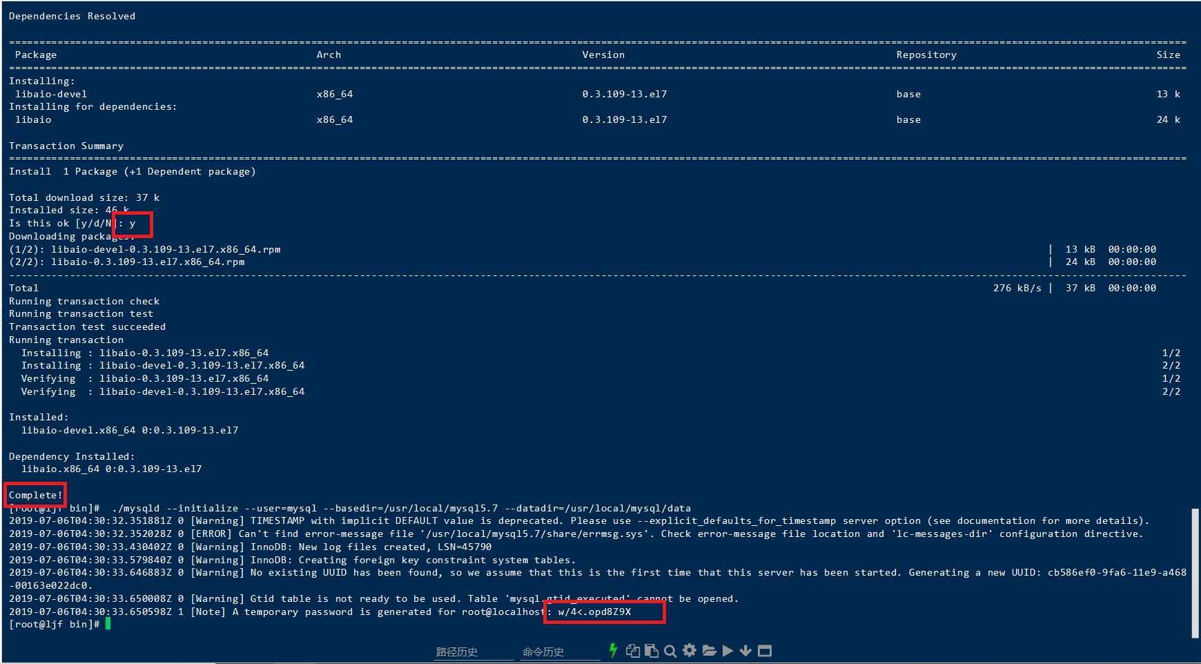This screenshot has height=664, width=1201.
Task: Open settings via the gear icon
Action: tap(690, 650)
